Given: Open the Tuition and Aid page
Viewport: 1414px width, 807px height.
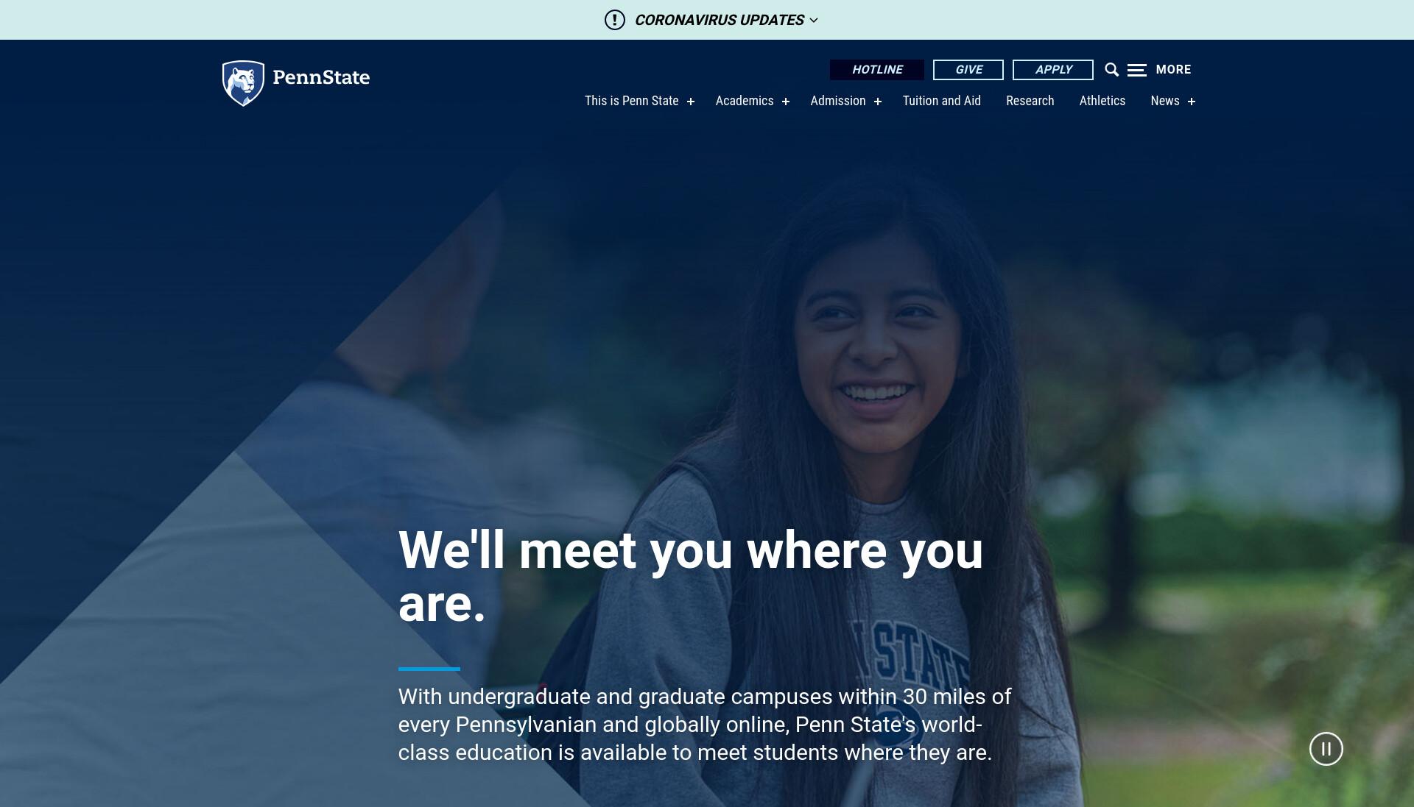Looking at the screenshot, I should (941, 101).
